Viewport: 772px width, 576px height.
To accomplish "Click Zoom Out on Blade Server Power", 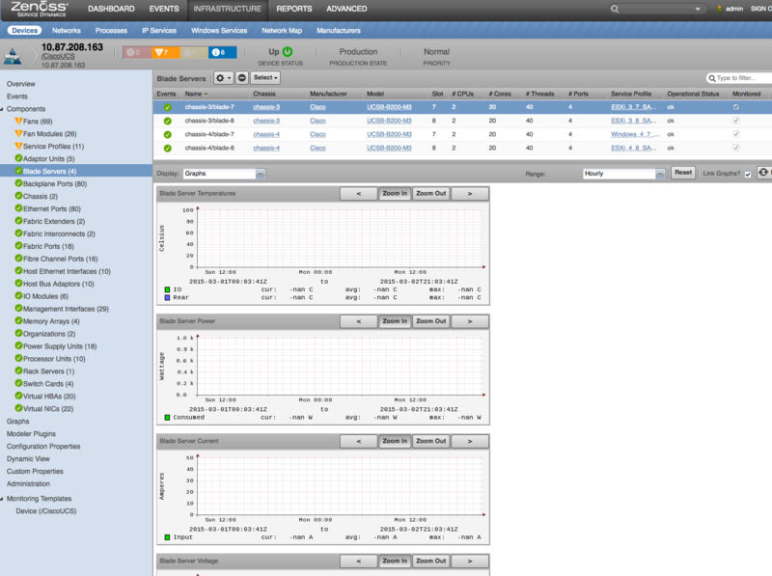I will click(430, 321).
